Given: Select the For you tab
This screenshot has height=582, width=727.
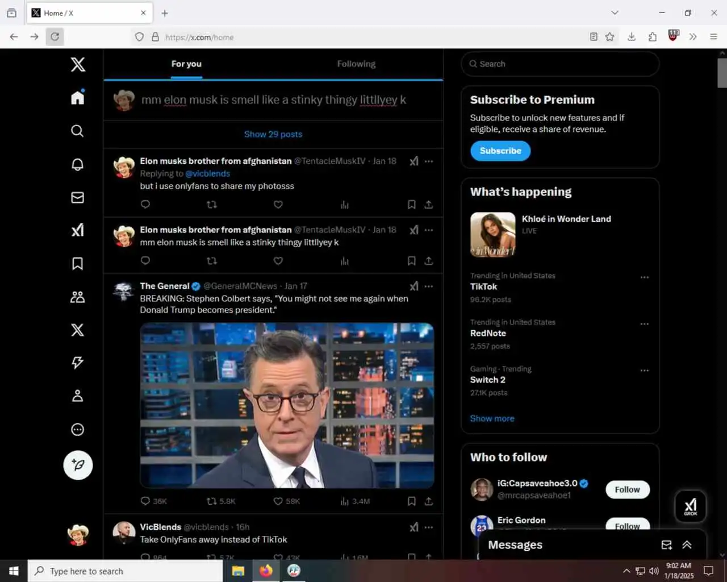Looking at the screenshot, I should [x=186, y=64].
